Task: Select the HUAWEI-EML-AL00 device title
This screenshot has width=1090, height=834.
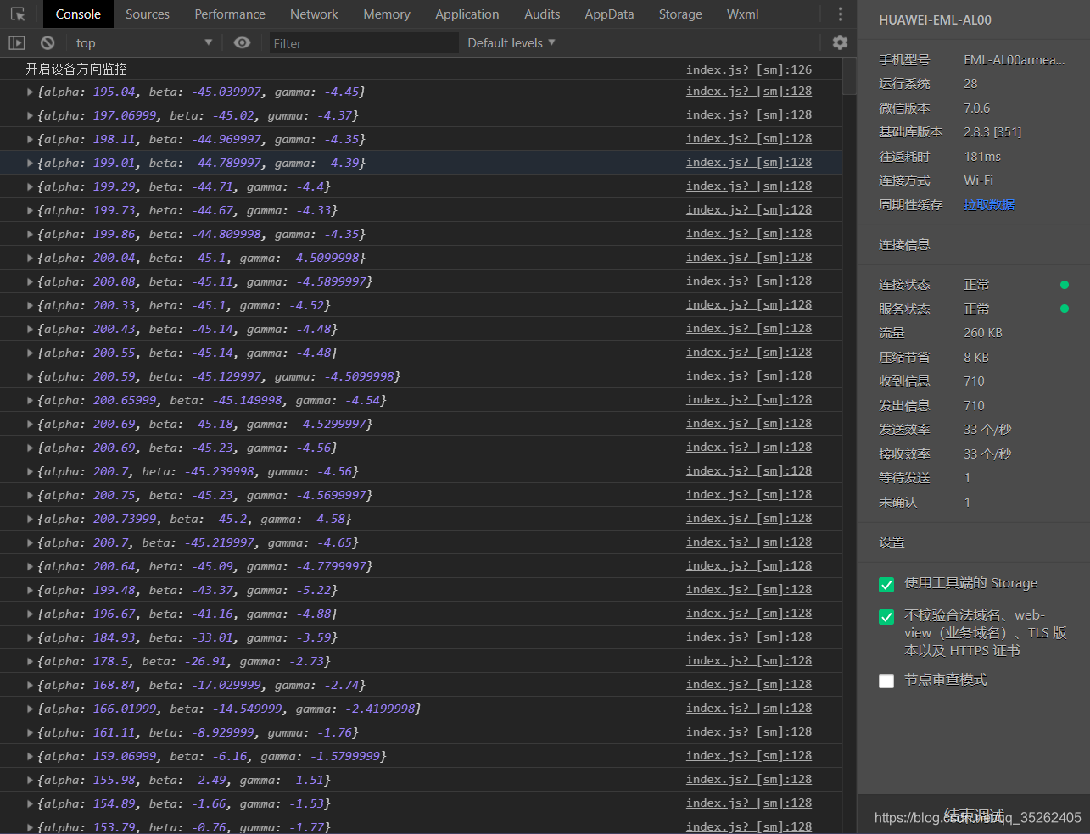Action: coord(935,19)
